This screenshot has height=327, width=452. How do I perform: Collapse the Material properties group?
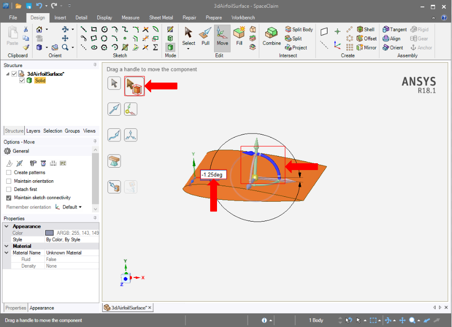pyautogui.click(x=6, y=246)
